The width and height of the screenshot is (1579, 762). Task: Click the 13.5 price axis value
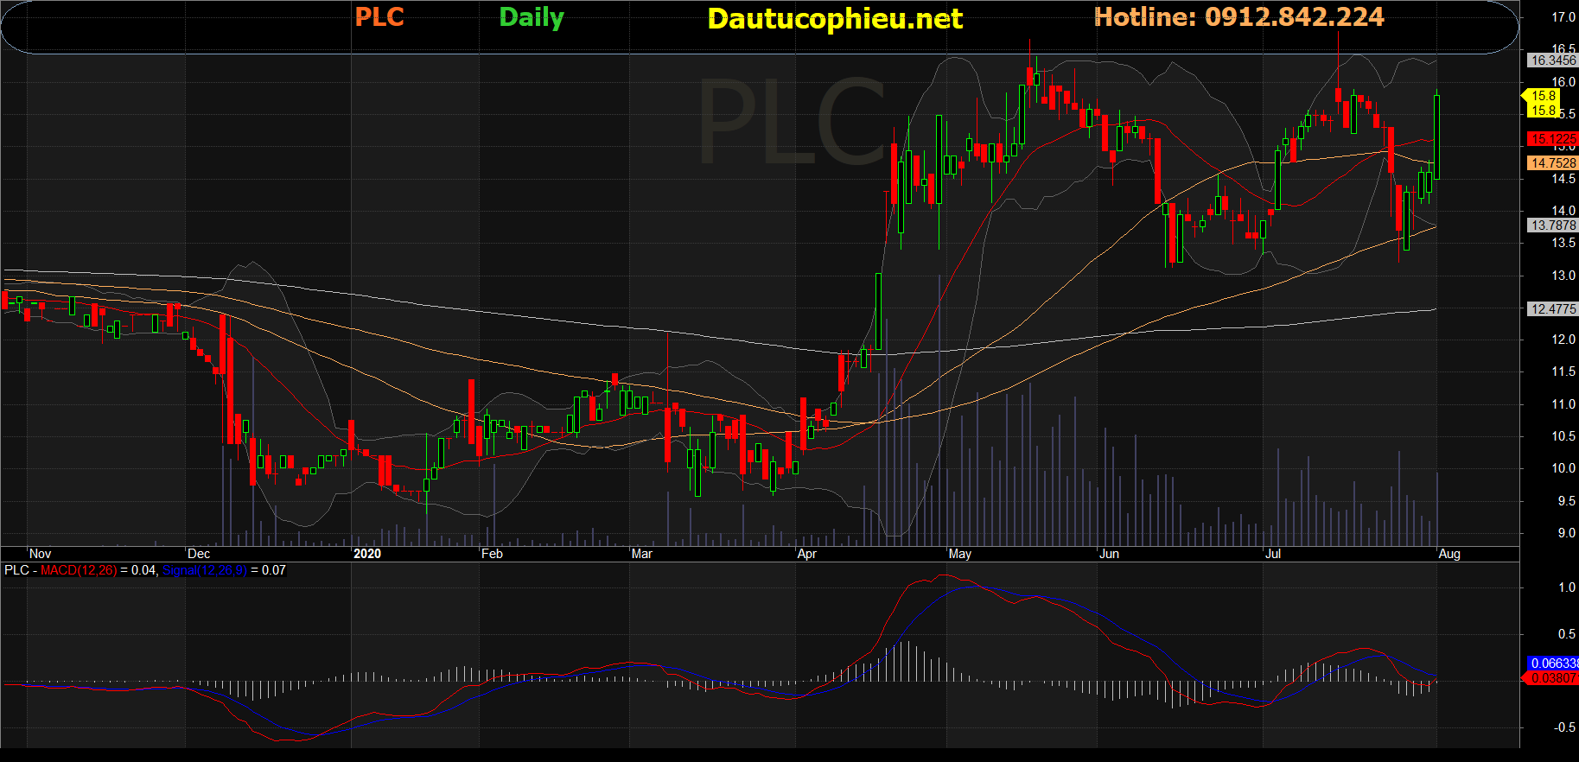point(1563,243)
